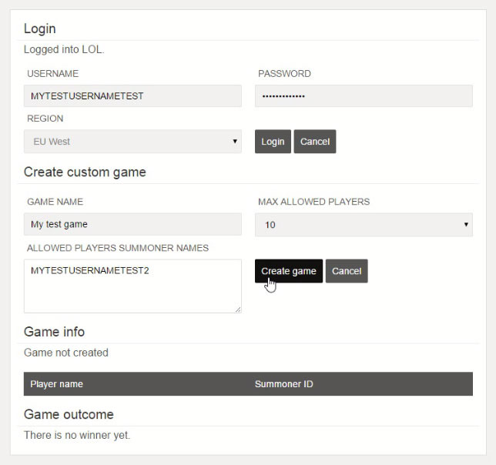This screenshot has height=465, width=496.
Task: Click the PASSWORD field label
Action: tap(284, 74)
